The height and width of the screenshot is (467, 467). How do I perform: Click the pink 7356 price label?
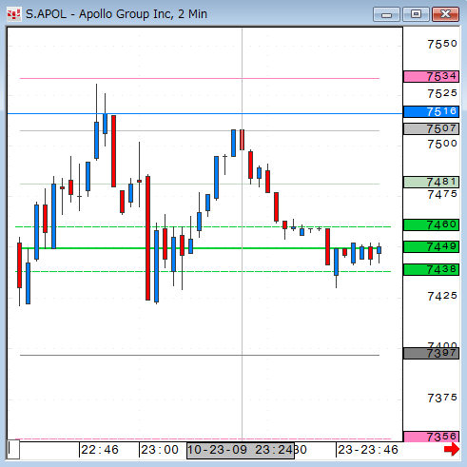pyautogui.click(x=431, y=437)
